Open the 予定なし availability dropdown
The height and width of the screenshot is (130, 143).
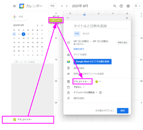(79, 87)
